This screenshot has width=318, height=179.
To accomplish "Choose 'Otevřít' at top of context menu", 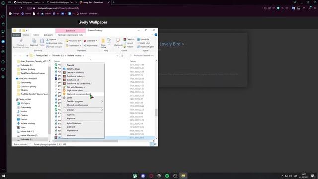I will (x=70, y=65).
